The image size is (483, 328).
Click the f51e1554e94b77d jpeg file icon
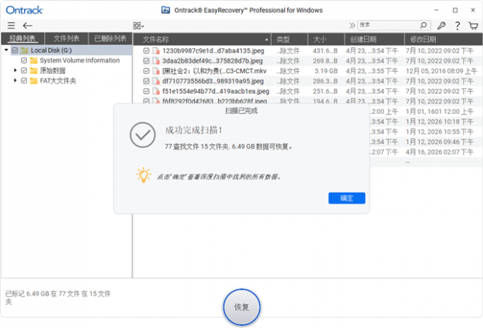click(x=156, y=91)
